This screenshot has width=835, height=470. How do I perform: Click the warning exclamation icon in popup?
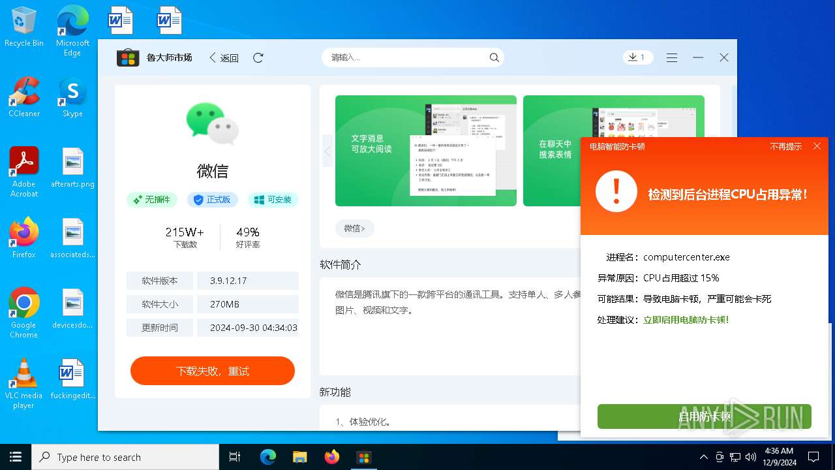coord(616,191)
